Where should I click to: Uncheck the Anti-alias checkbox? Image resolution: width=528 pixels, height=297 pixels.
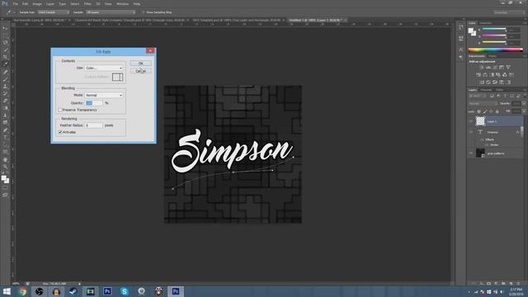point(60,132)
